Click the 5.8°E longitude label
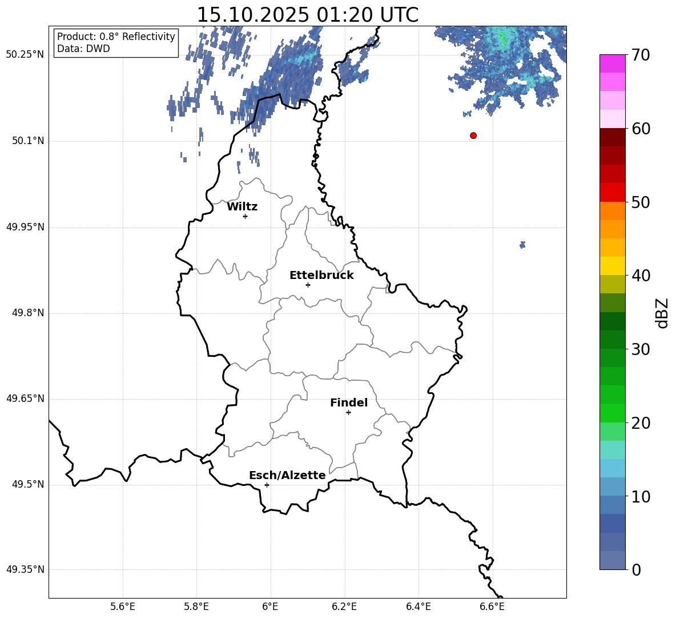Image resolution: width=676 pixels, height=618 pixels. [x=196, y=607]
